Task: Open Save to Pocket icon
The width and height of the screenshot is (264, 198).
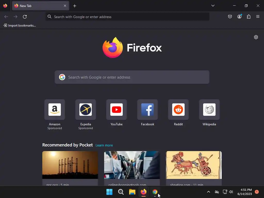Action: (x=230, y=16)
